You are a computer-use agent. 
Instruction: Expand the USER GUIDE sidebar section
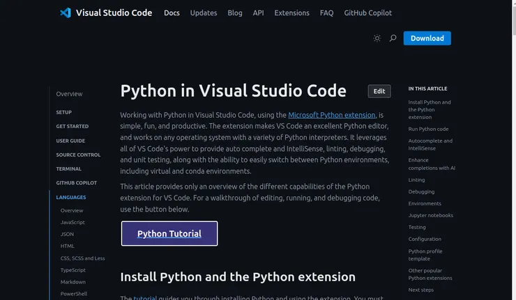[x=70, y=141]
